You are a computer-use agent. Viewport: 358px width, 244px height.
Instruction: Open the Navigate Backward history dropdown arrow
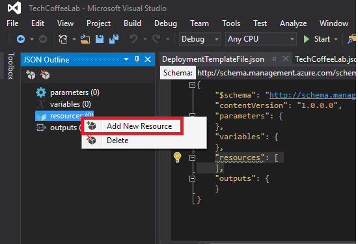32,39
